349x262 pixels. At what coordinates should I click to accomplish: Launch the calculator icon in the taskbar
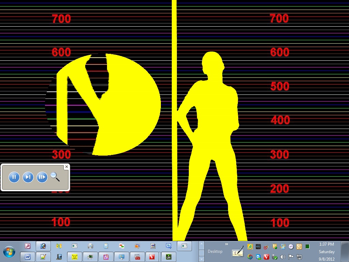click(x=106, y=246)
